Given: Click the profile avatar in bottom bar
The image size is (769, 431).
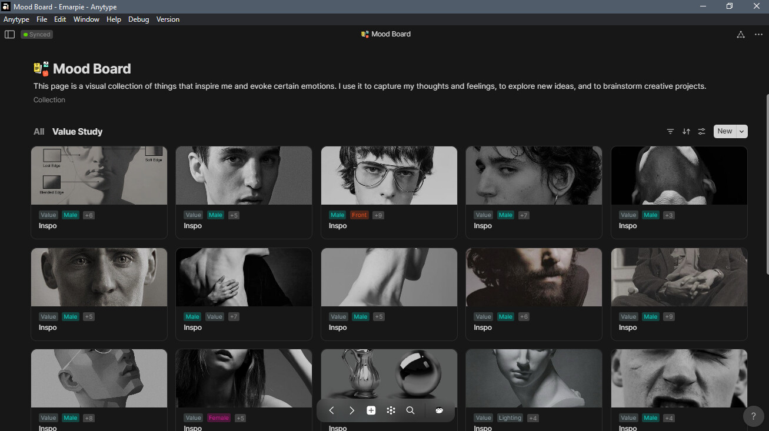Looking at the screenshot, I should (x=440, y=410).
